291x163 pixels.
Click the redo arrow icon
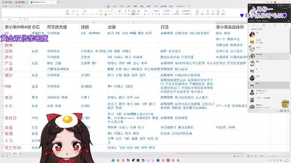point(25,6)
